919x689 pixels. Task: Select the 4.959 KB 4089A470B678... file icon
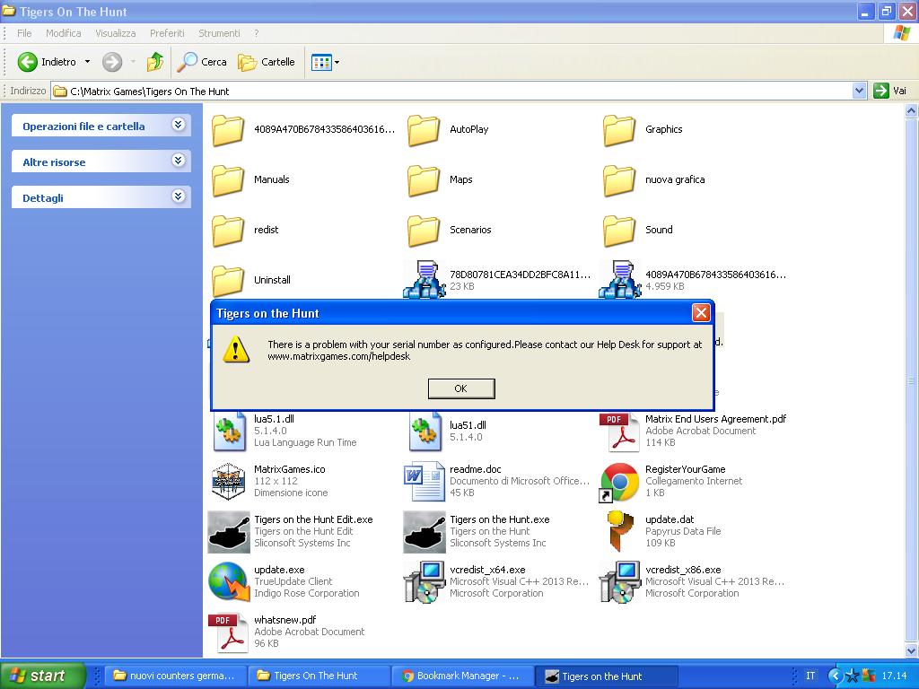point(620,280)
